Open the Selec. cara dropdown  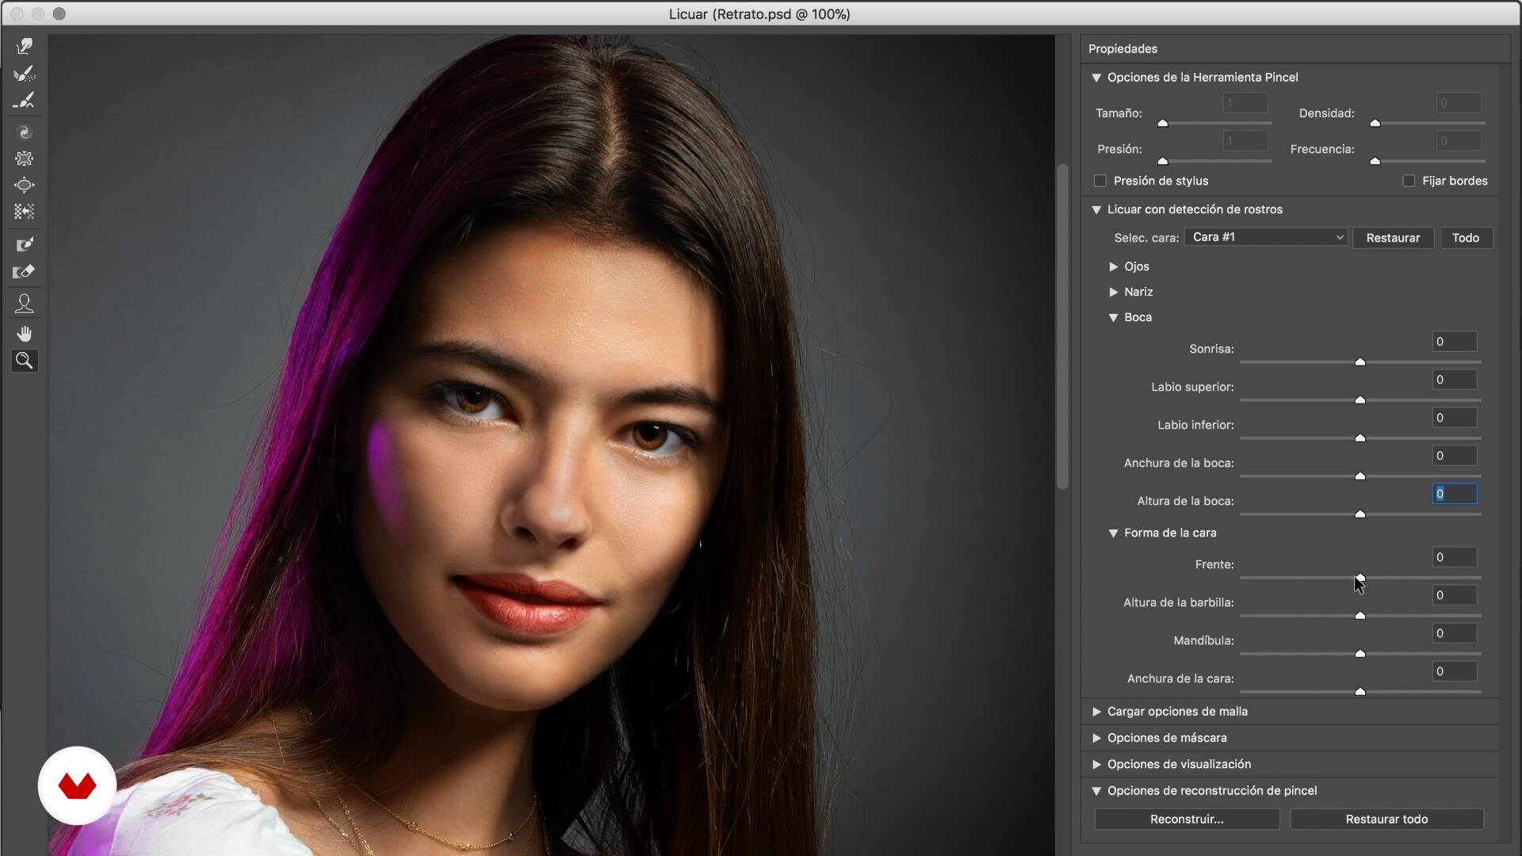click(1266, 237)
